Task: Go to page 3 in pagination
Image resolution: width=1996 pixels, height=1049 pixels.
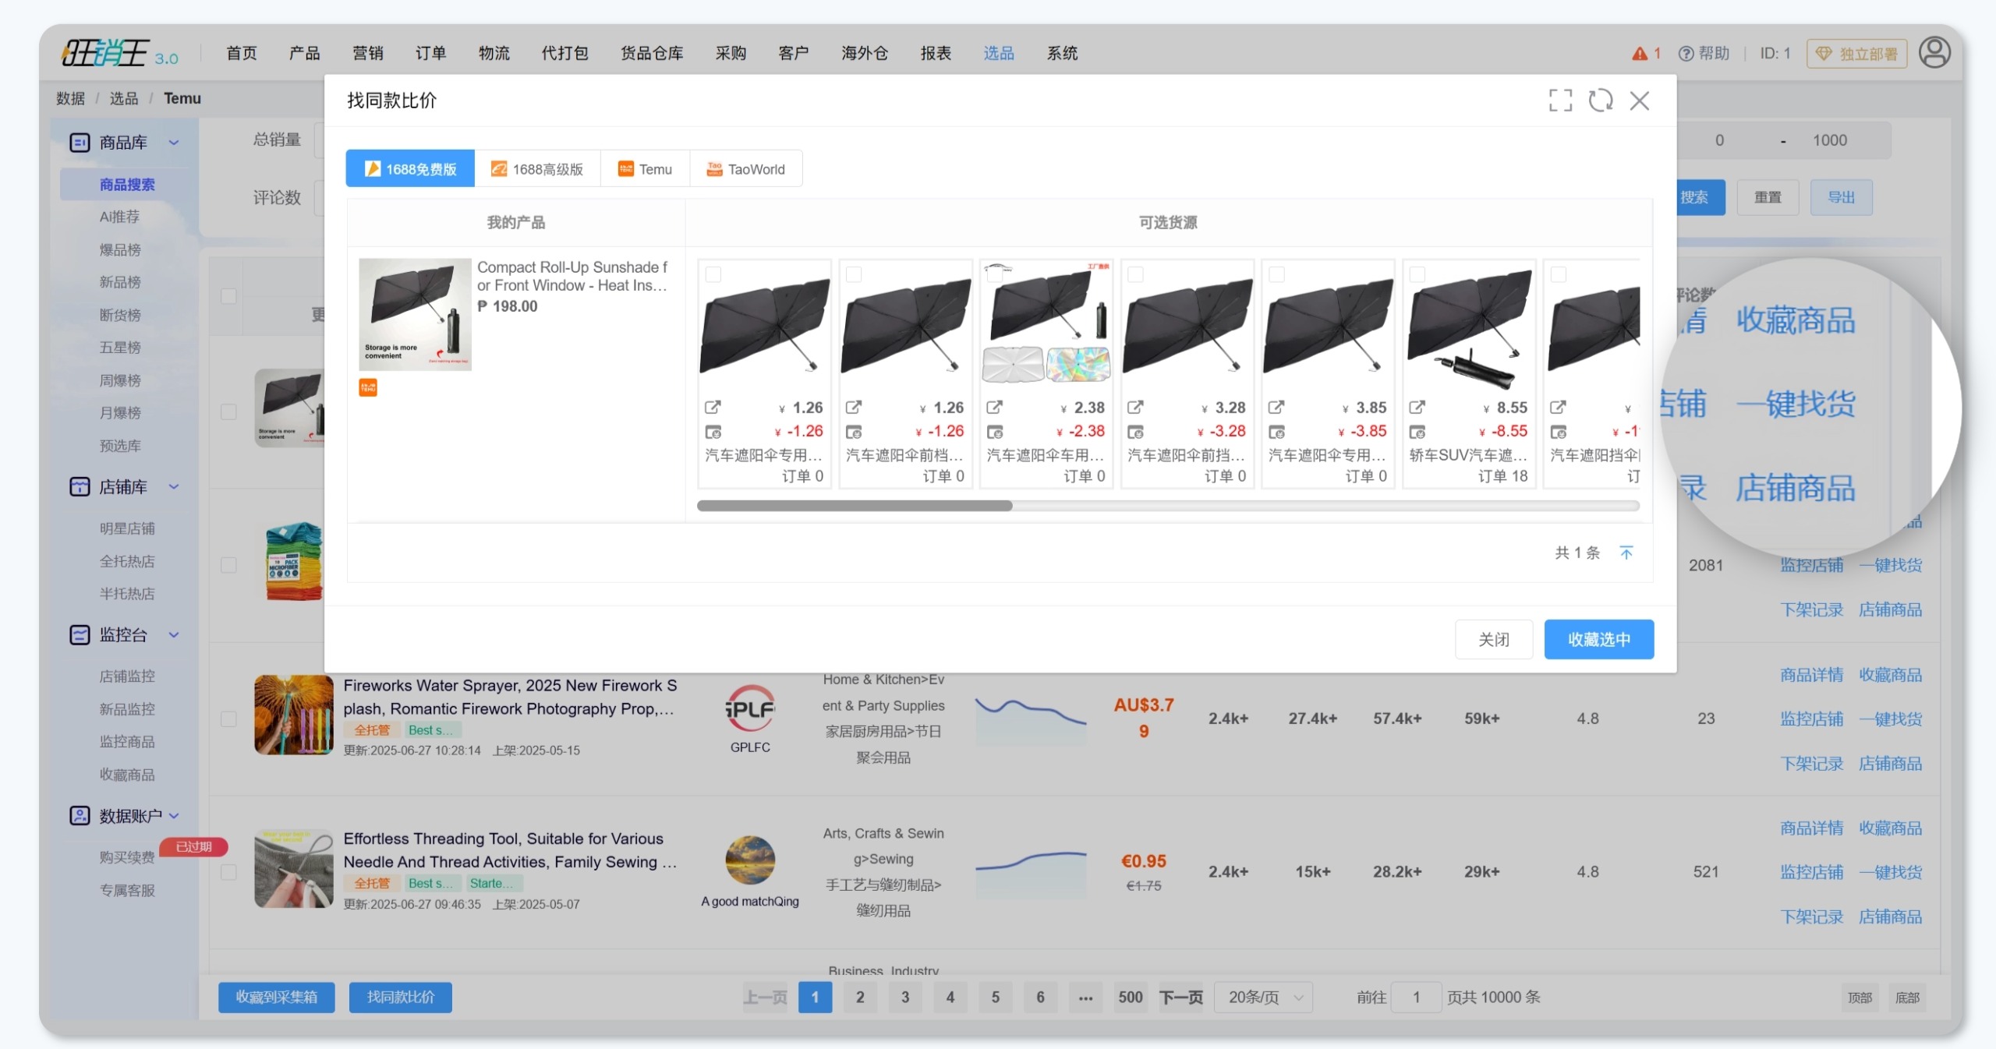Action: point(905,998)
